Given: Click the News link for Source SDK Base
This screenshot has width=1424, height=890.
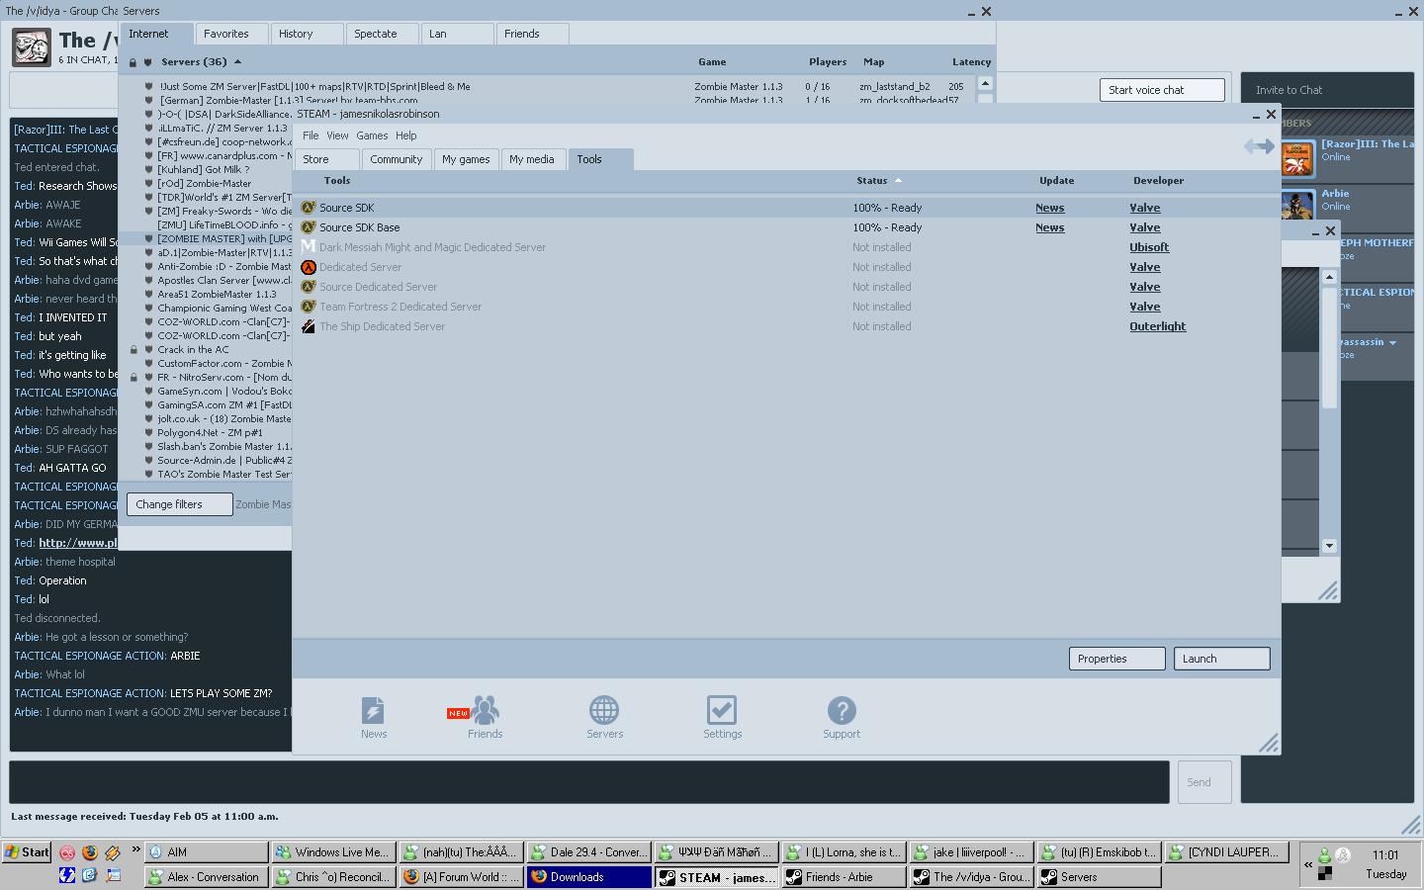Looking at the screenshot, I should [1049, 227].
